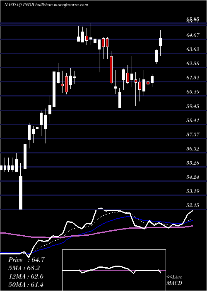Click the 5MA : 63.2 readout
This screenshot has width=207, height=291.
pos(24,268)
